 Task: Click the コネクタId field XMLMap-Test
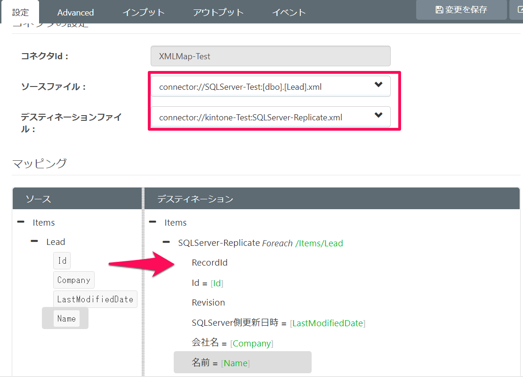pyautogui.click(x=271, y=56)
